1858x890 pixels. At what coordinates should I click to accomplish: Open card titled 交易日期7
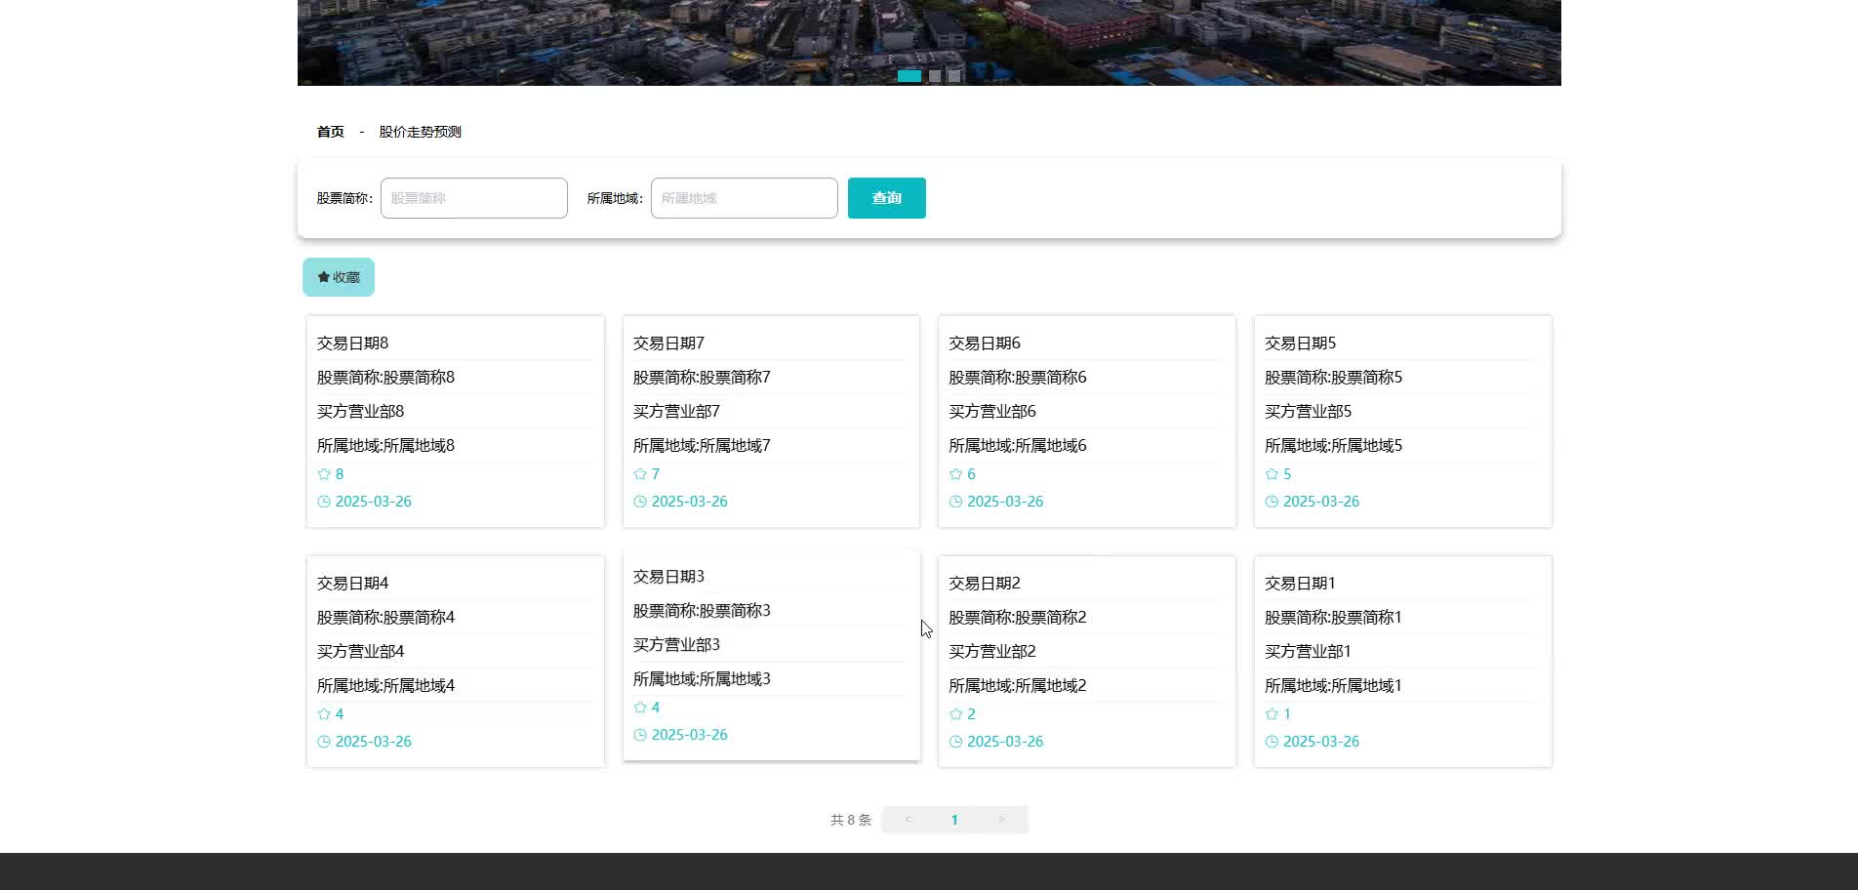click(772, 422)
